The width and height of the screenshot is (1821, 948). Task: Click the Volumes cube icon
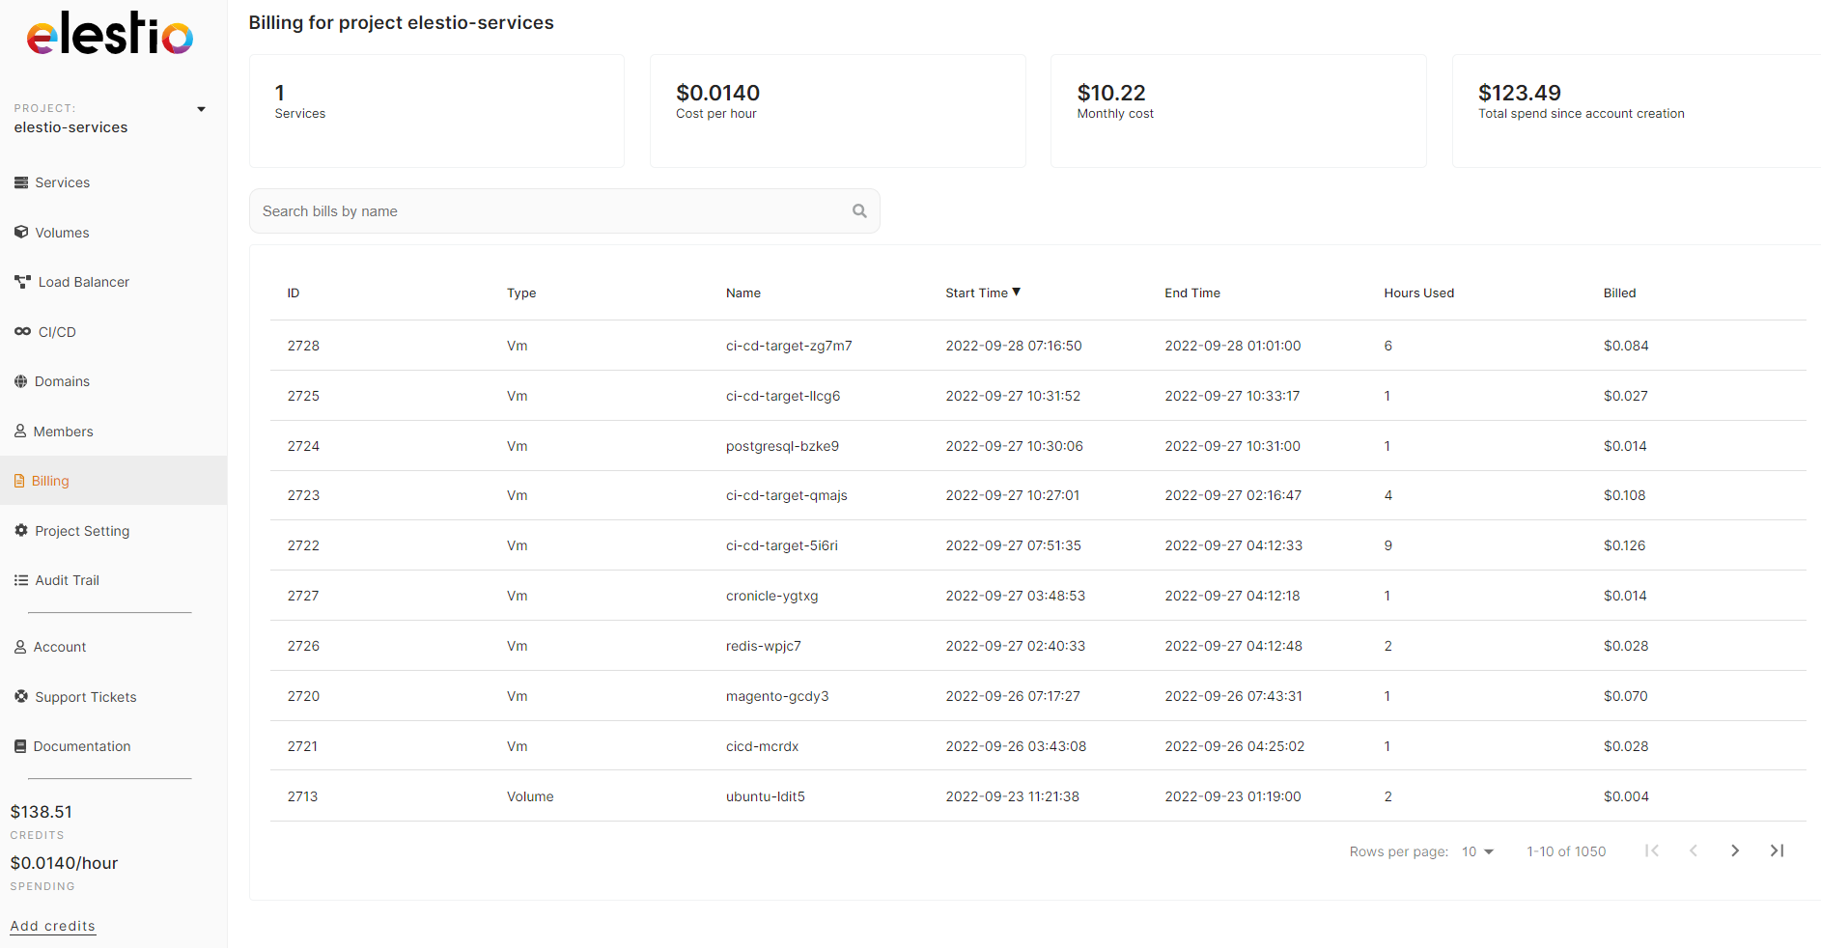tap(21, 233)
